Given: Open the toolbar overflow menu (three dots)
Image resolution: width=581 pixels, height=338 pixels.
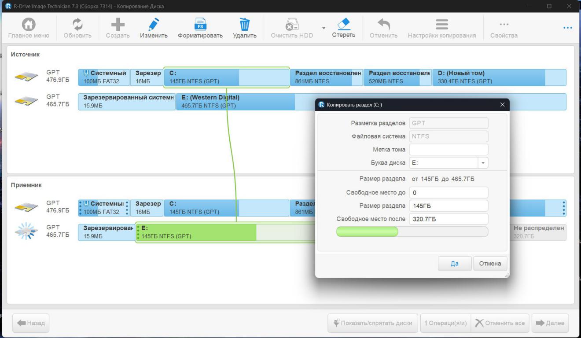Looking at the screenshot, I should click(567, 28).
